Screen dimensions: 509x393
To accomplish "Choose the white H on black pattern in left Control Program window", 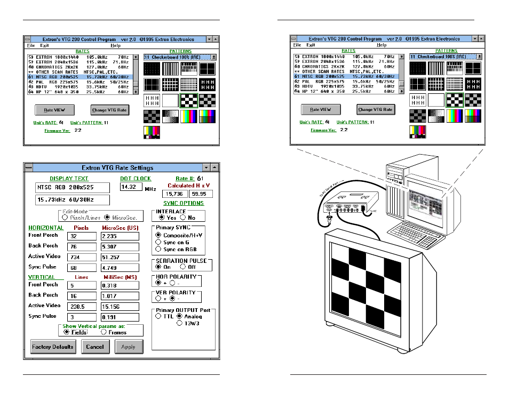I will click(x=207, y=85).
